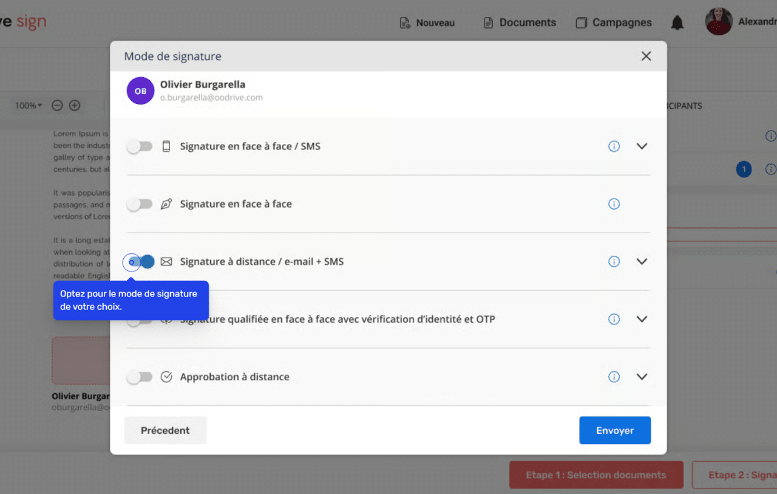
Task: Open info for qualified signature with OTP
Action: click(614, 319)
